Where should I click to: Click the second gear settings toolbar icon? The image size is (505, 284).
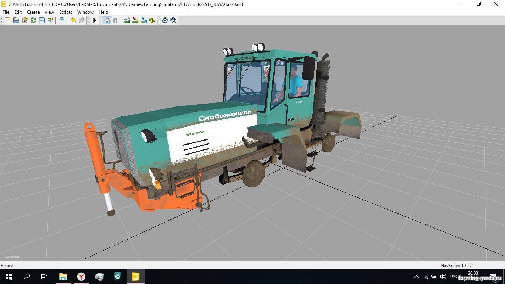pyautogui.click(x=173, y=20)
